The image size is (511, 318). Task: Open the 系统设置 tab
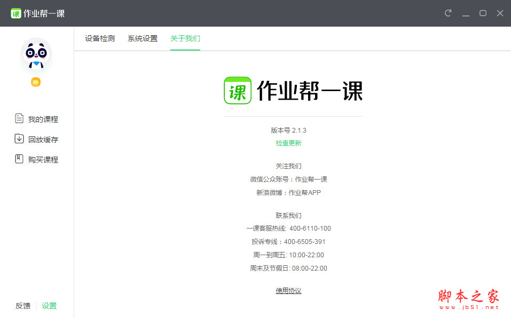(142, 38)
